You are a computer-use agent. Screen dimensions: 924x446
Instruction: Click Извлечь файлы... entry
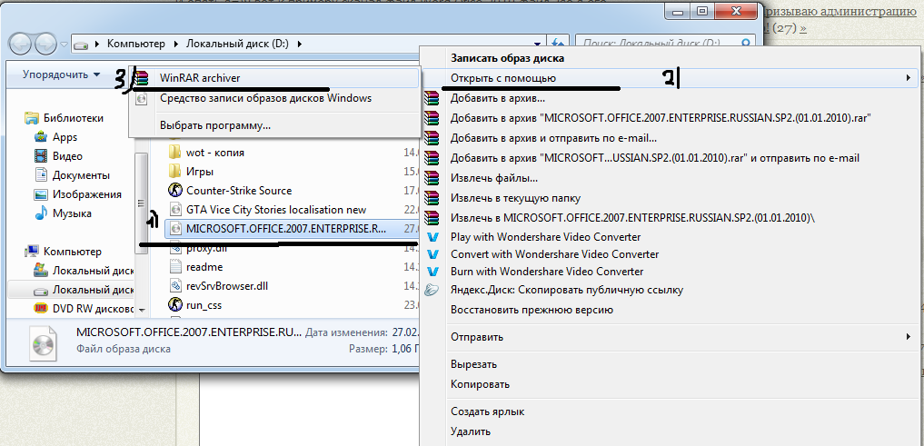click(494, 178)
